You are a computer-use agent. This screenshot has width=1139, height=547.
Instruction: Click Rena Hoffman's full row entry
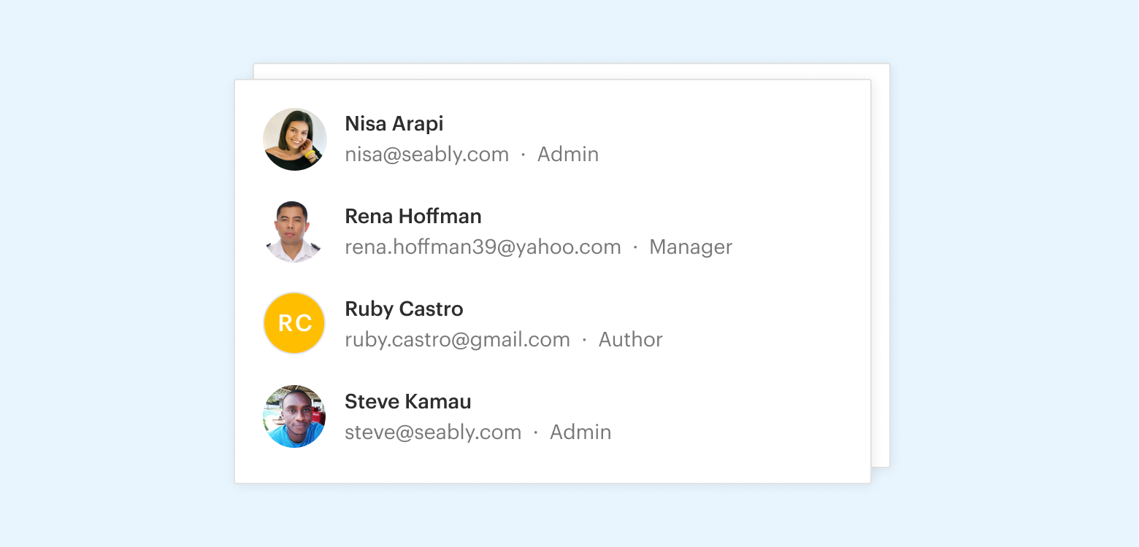point(552,231)
